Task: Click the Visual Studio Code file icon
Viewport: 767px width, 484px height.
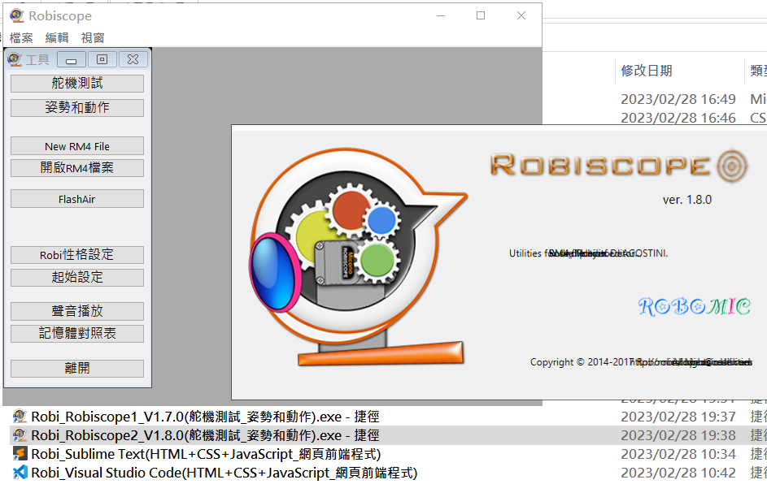Action: (20, 473)
